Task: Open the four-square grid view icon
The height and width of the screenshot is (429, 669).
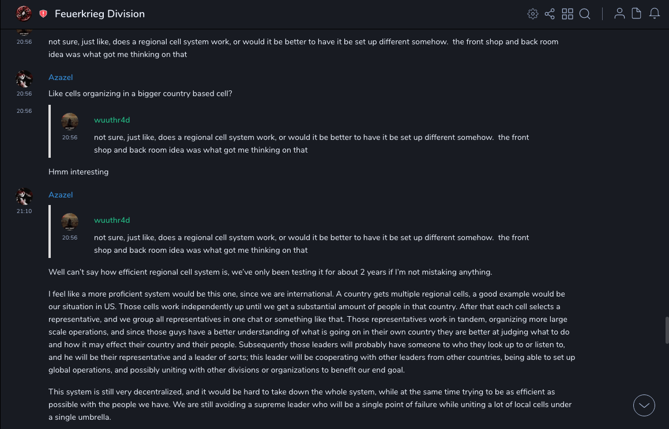Action: point(567,14)
